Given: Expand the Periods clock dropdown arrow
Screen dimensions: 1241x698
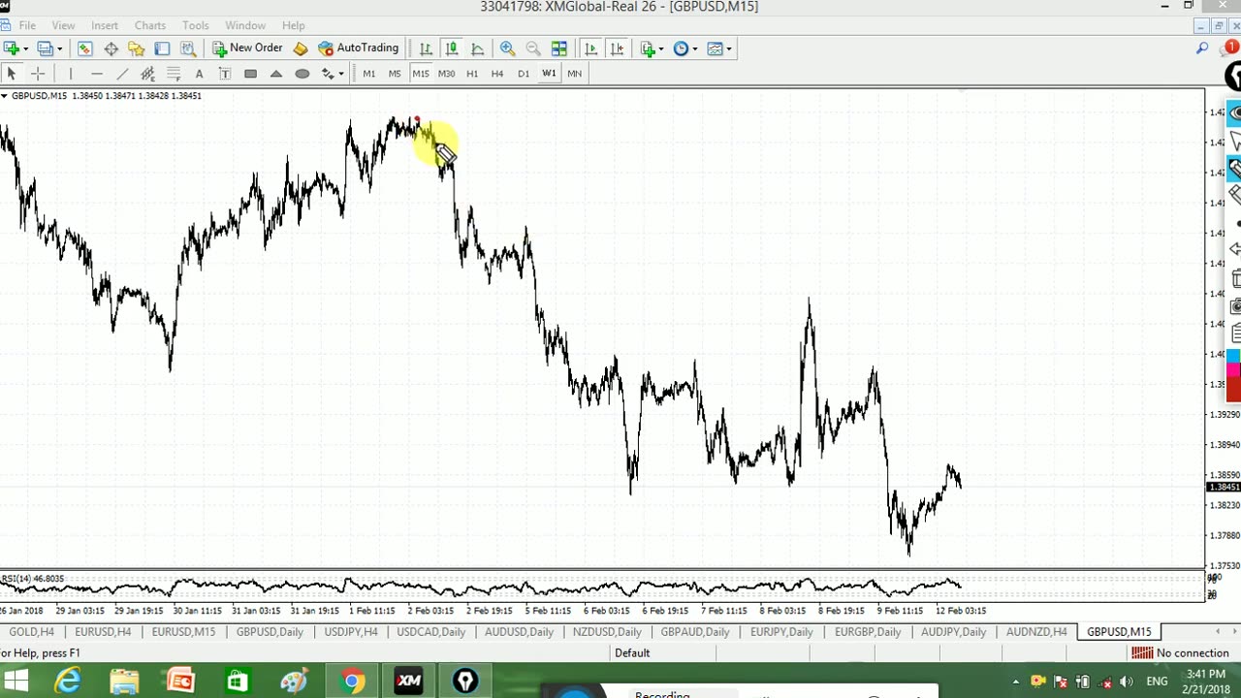Looking at the screenshot, I should click(x=694, y=48).
